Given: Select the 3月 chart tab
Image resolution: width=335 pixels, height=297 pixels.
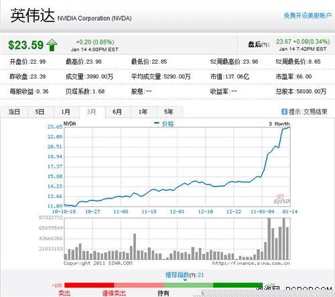Looking at the screenshot, I should click(92, 112).
